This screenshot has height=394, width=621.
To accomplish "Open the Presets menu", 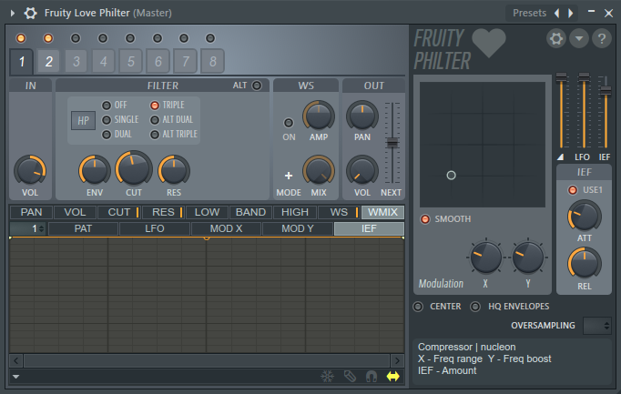I will (529, 13).
